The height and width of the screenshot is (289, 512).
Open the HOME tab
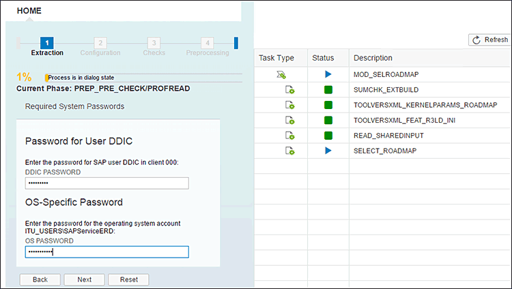pos(29,11)
